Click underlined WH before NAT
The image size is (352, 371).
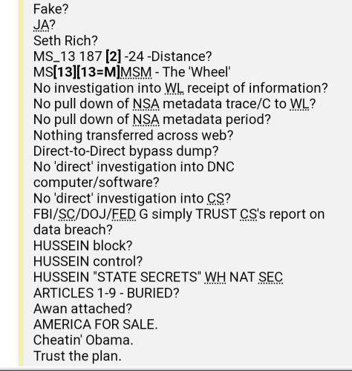pos(215,278)
